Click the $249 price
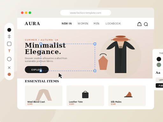163x122 pixels. pyautogui.click(x=30, y=104)
